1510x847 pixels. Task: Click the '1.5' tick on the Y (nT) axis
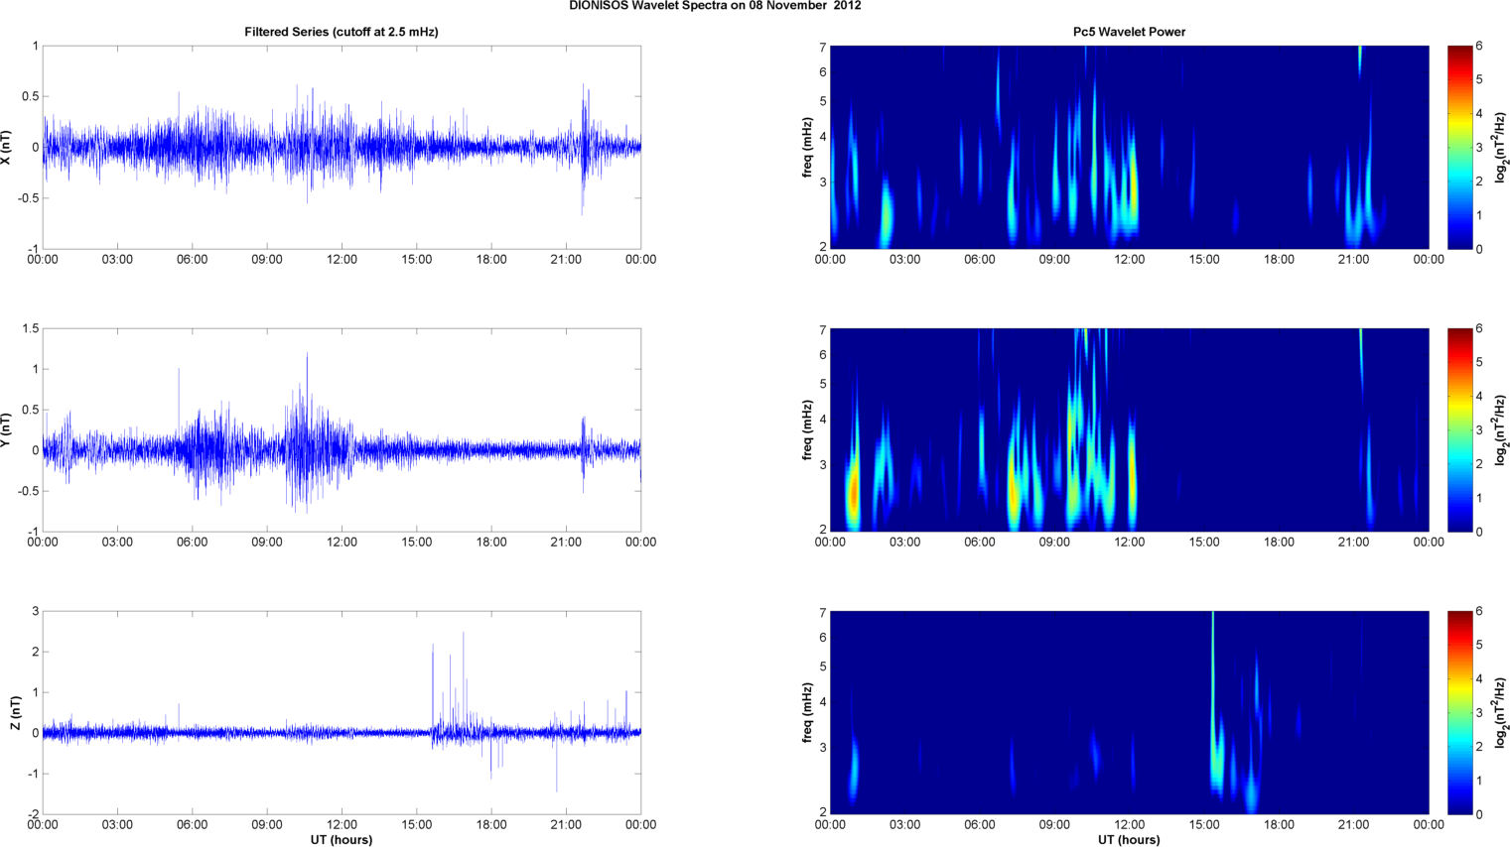(30, 328)
